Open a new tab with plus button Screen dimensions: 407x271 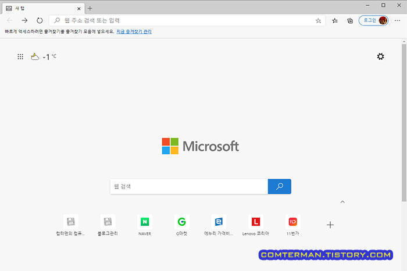point(90,9)
